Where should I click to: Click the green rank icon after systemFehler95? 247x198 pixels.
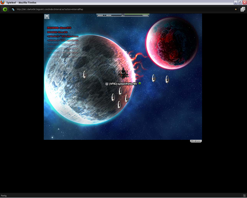140,83
